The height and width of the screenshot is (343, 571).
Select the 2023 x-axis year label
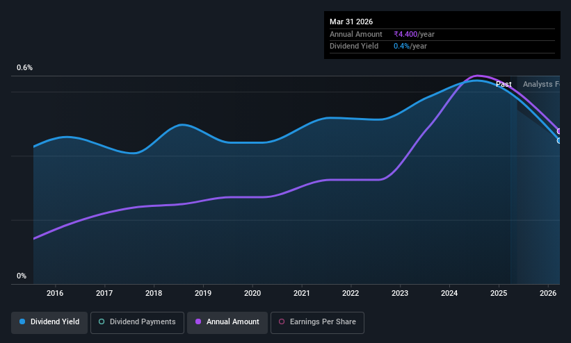pos(400,293)
